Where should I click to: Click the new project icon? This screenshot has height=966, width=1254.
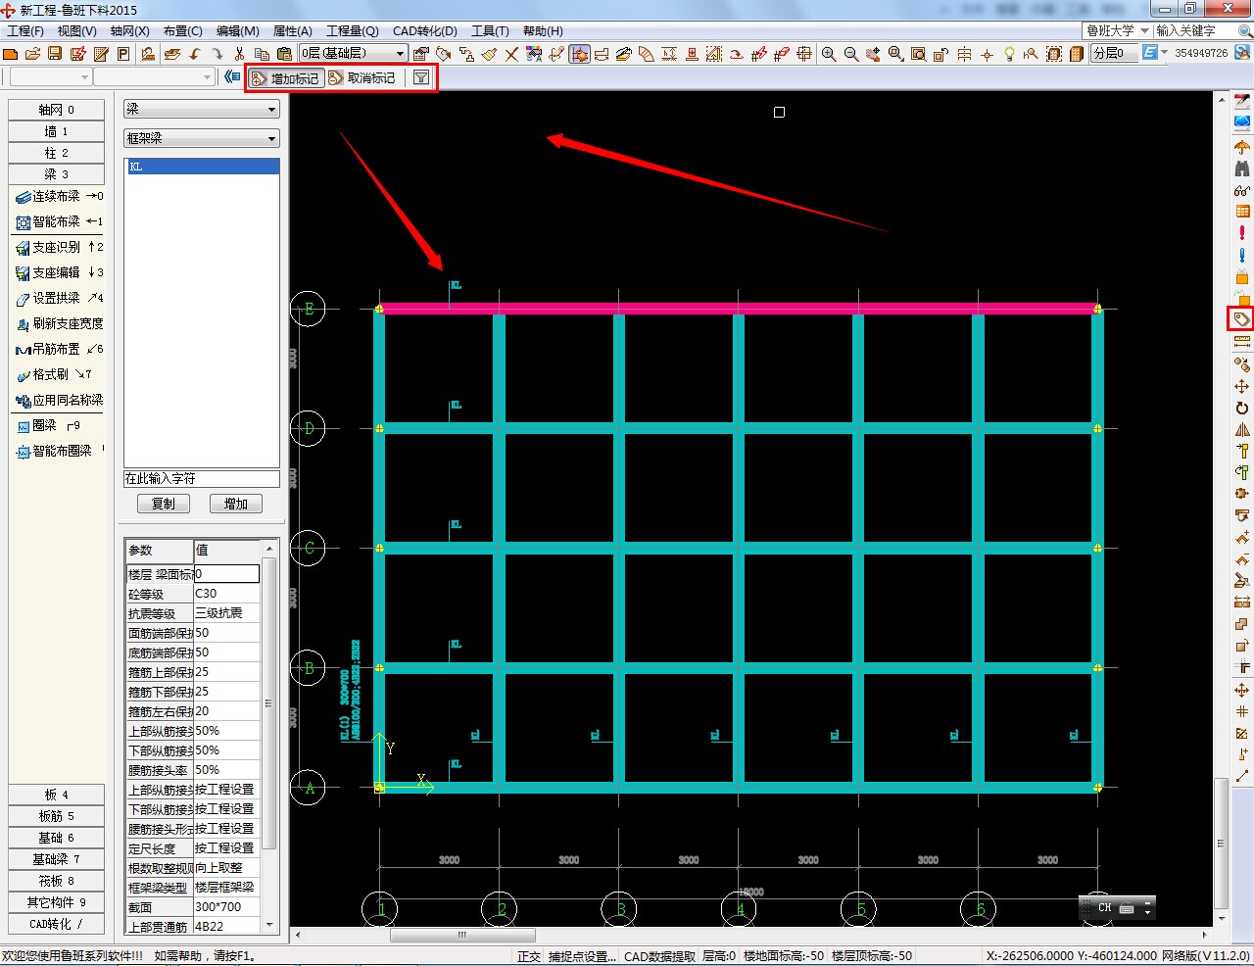point(11,54)
